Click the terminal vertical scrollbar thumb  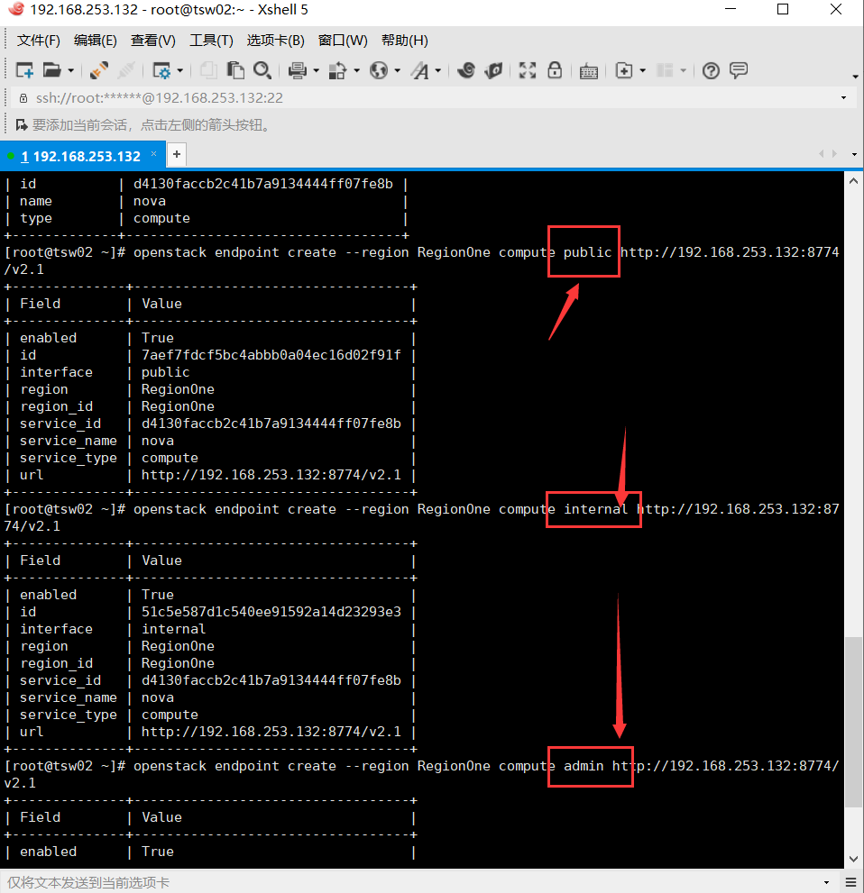pos(853,722)
